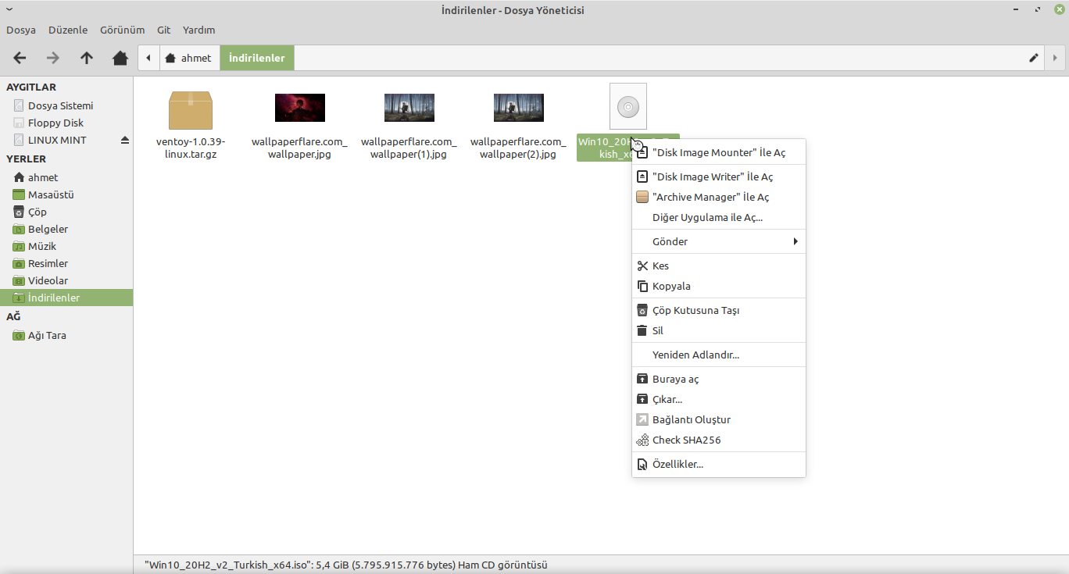Click the Disk Image Writer icon

642,177
